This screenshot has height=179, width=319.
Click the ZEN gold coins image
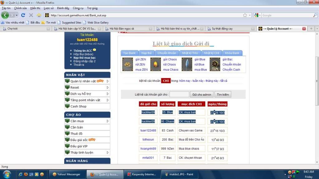tap(128, 64)
